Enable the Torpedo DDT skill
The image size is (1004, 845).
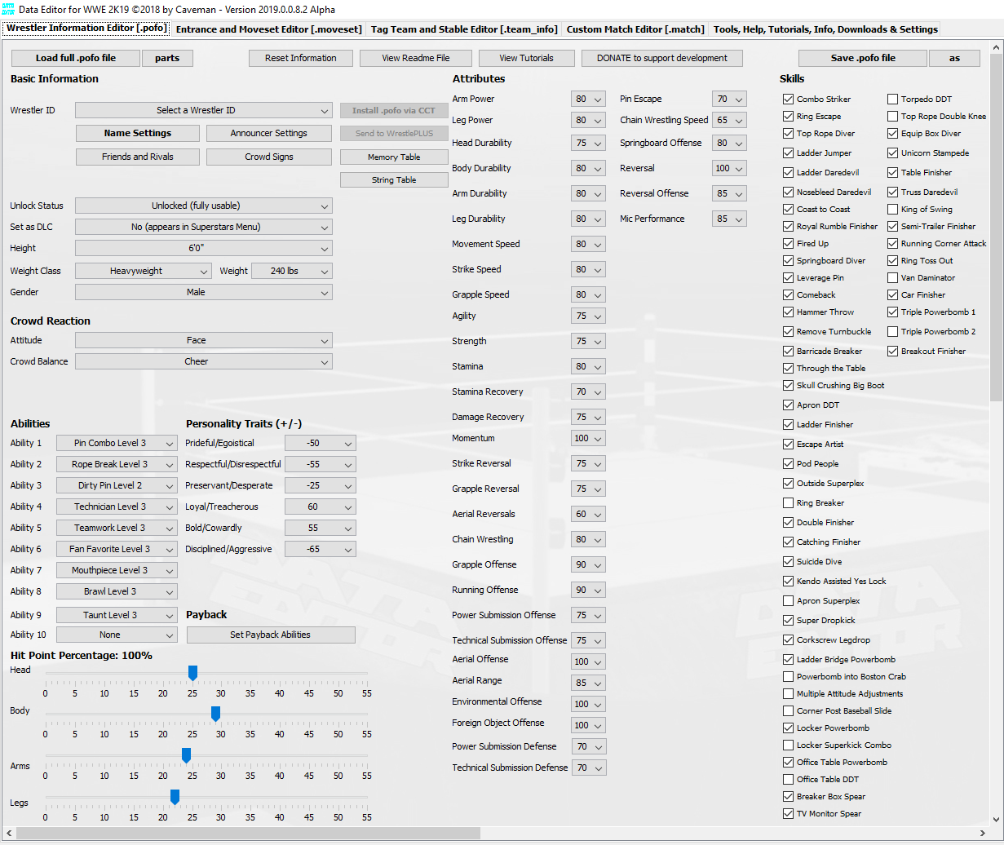coord(892,100)
